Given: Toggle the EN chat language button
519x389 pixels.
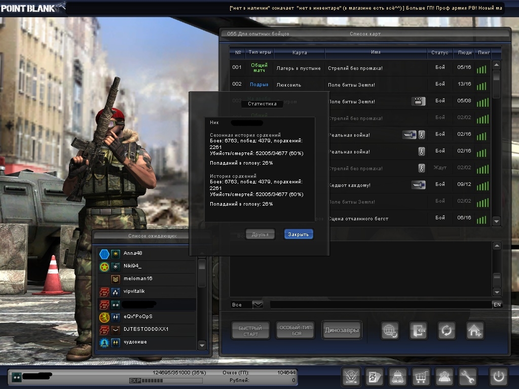Looking at the screenshot, I should point(497,304).
